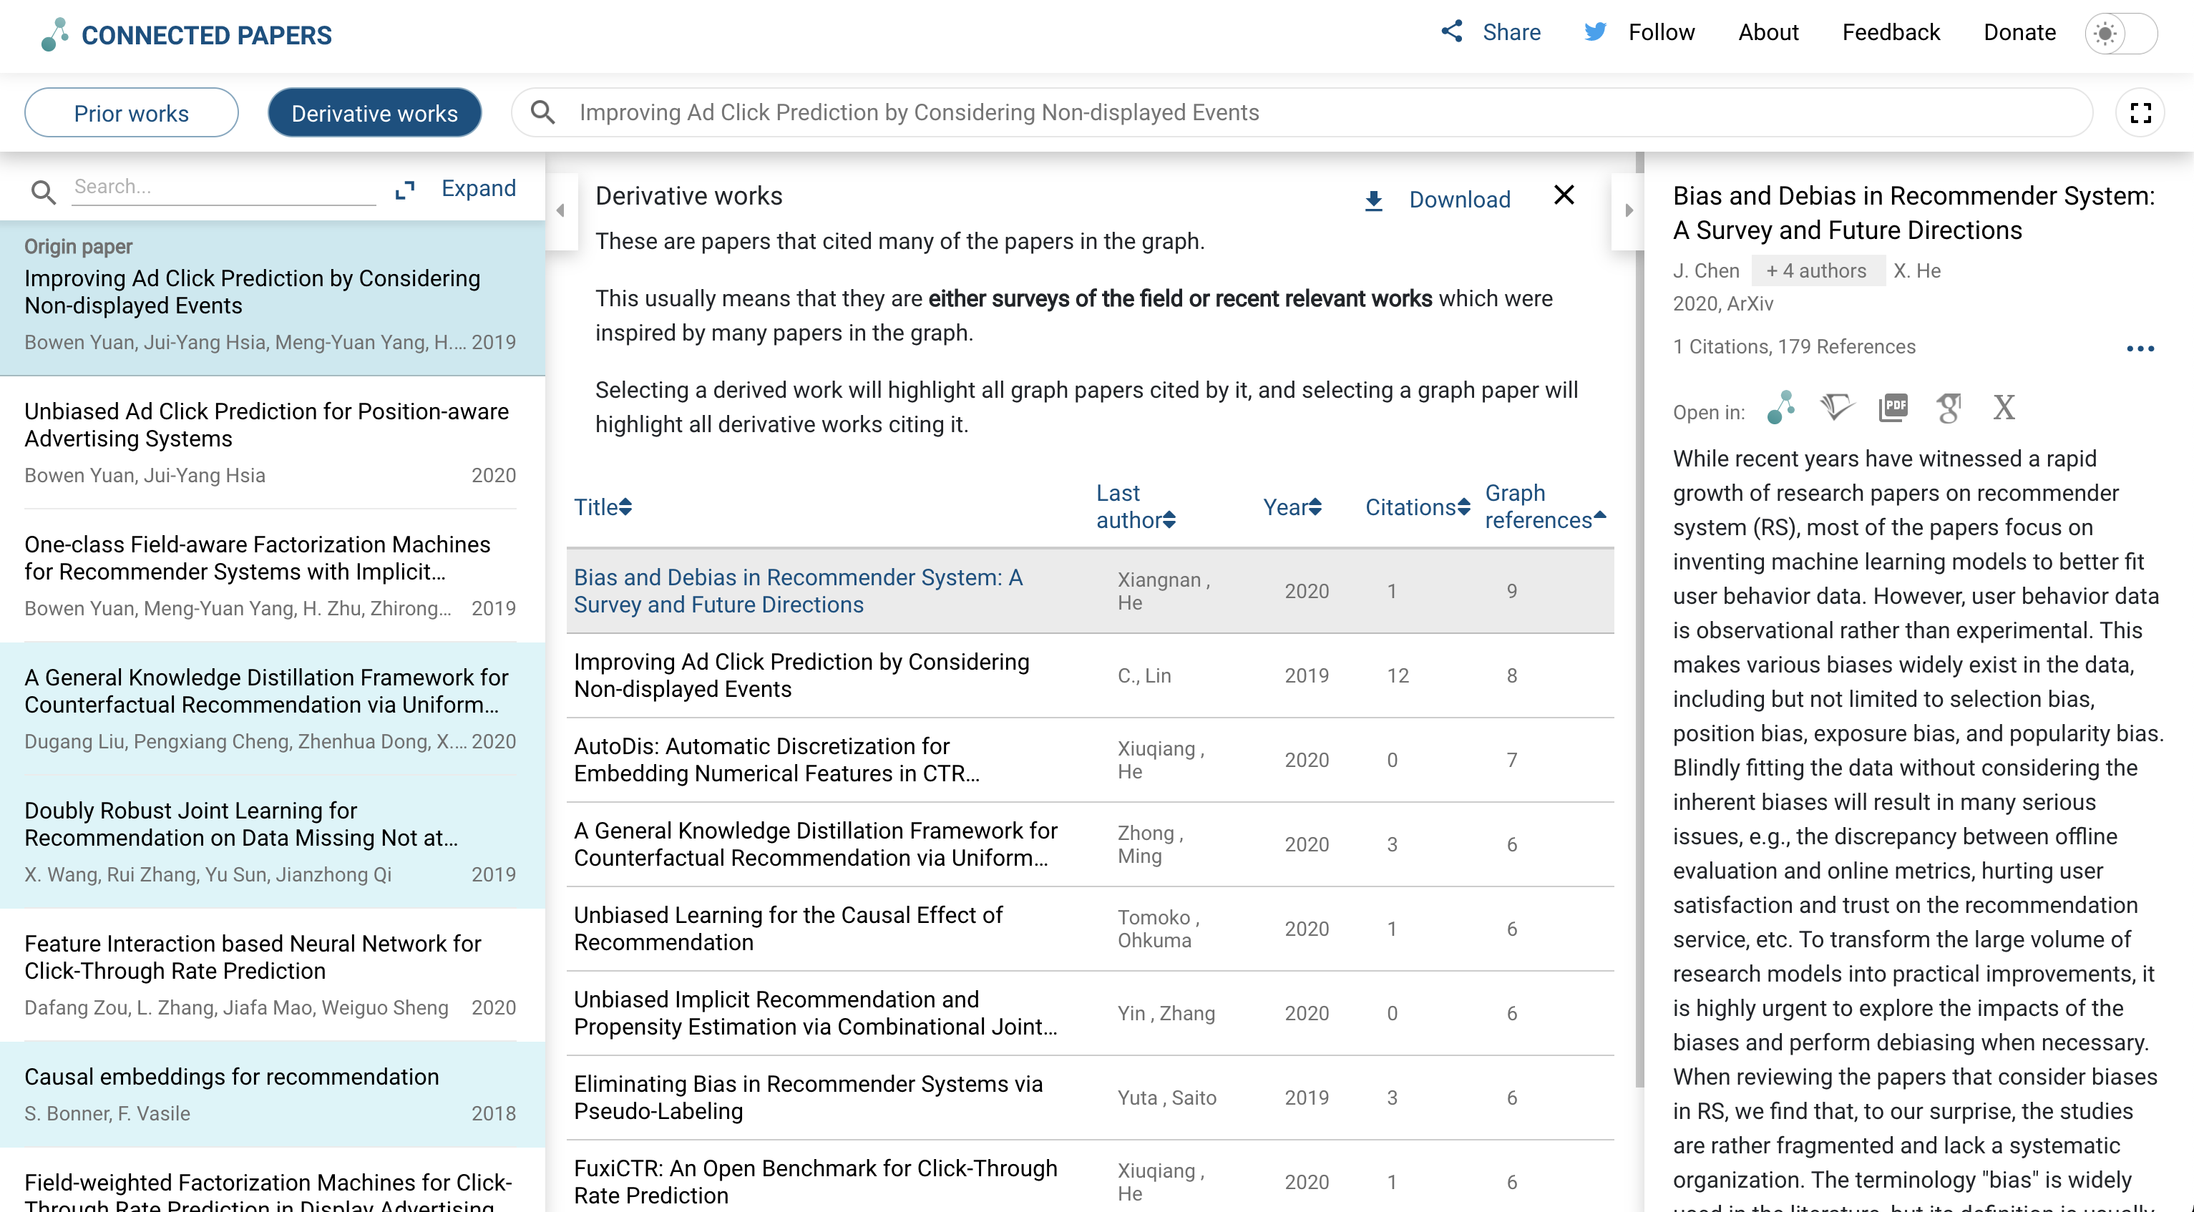Screen dimensions: 2194x1212
Task: Click the Share link text
Action: click(1511, 32)
